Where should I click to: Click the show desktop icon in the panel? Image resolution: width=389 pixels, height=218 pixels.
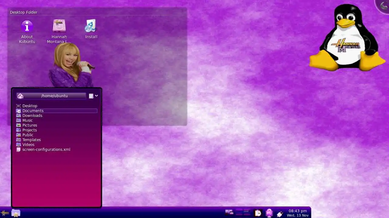point(229,213)
